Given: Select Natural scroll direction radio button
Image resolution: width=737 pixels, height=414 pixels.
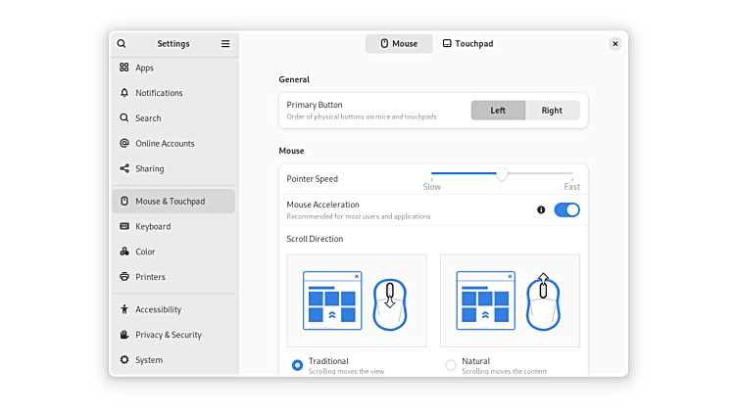Looking at the screenshot, I should 451,365.
